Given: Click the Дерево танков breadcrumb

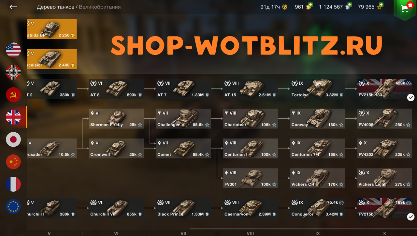Looking at the screenshot, I should (55, 7).
